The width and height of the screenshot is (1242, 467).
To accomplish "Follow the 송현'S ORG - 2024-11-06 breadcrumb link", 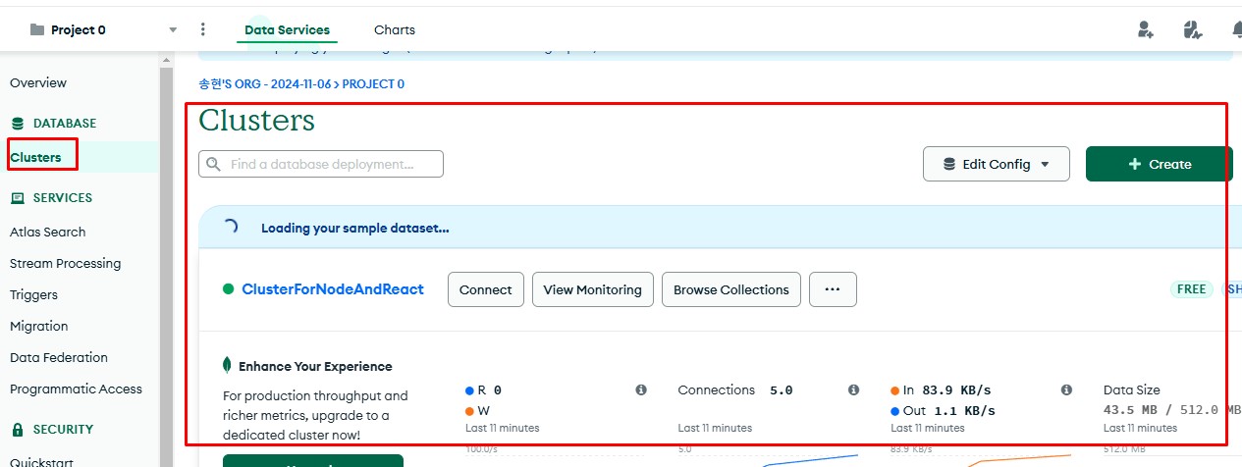I will [x=264, y=84].
